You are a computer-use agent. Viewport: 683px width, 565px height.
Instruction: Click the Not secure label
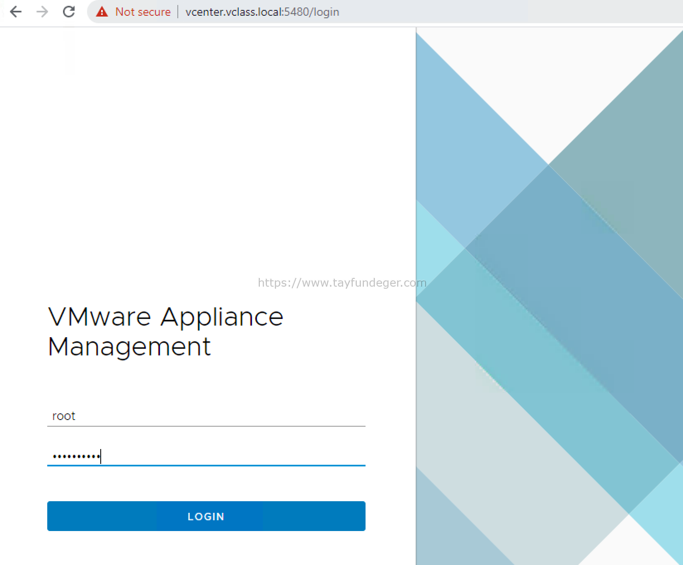coord(143,12)
